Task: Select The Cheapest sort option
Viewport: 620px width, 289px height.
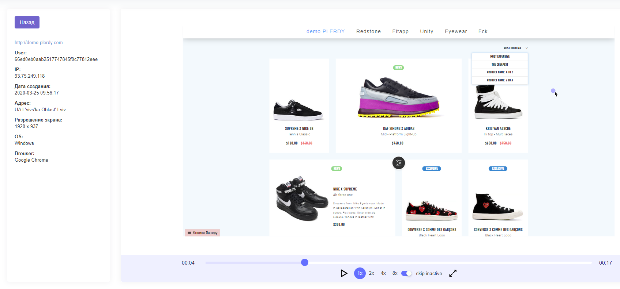Action: pyautogui.click(x=500, y=65)
